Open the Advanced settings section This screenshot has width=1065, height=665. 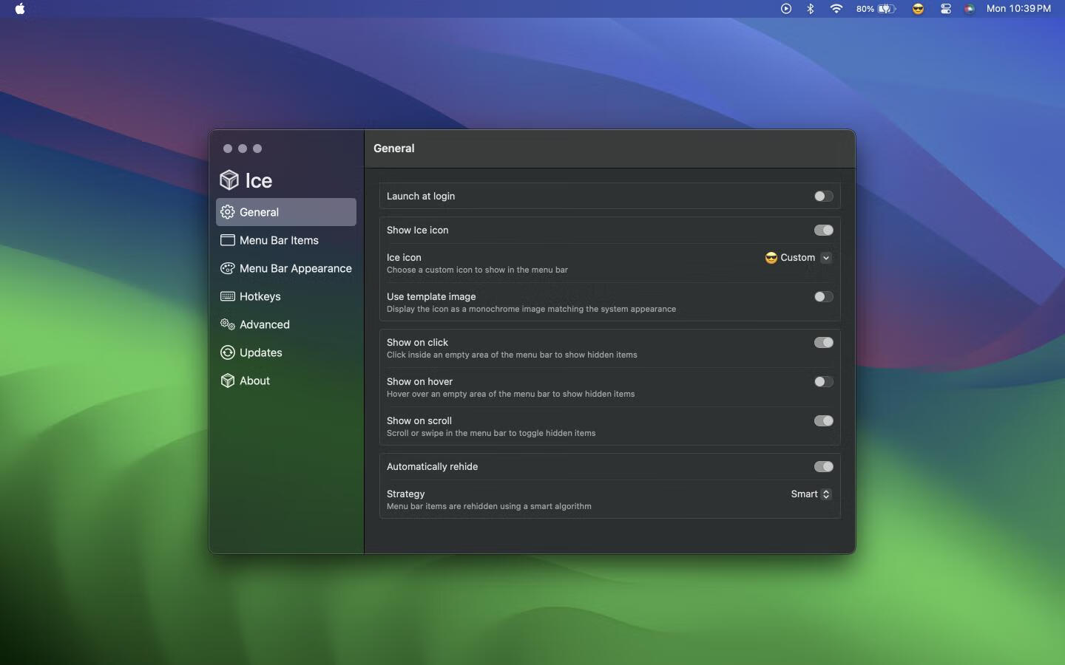[x=286, y=324]
